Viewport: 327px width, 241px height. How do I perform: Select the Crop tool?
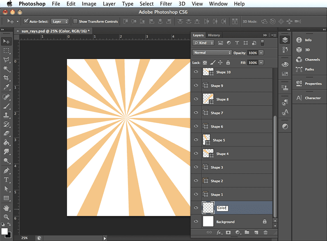[6, 78]
